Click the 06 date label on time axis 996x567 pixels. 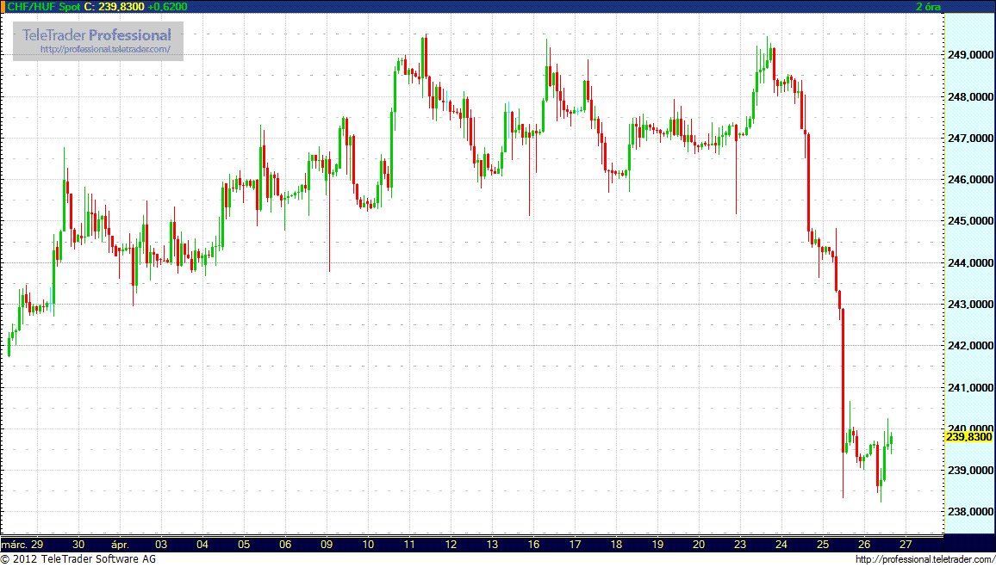point(285,544)
